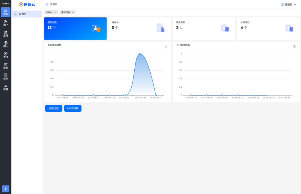
Task: Click the 12 个 app total value
Action: coord(52,28)
